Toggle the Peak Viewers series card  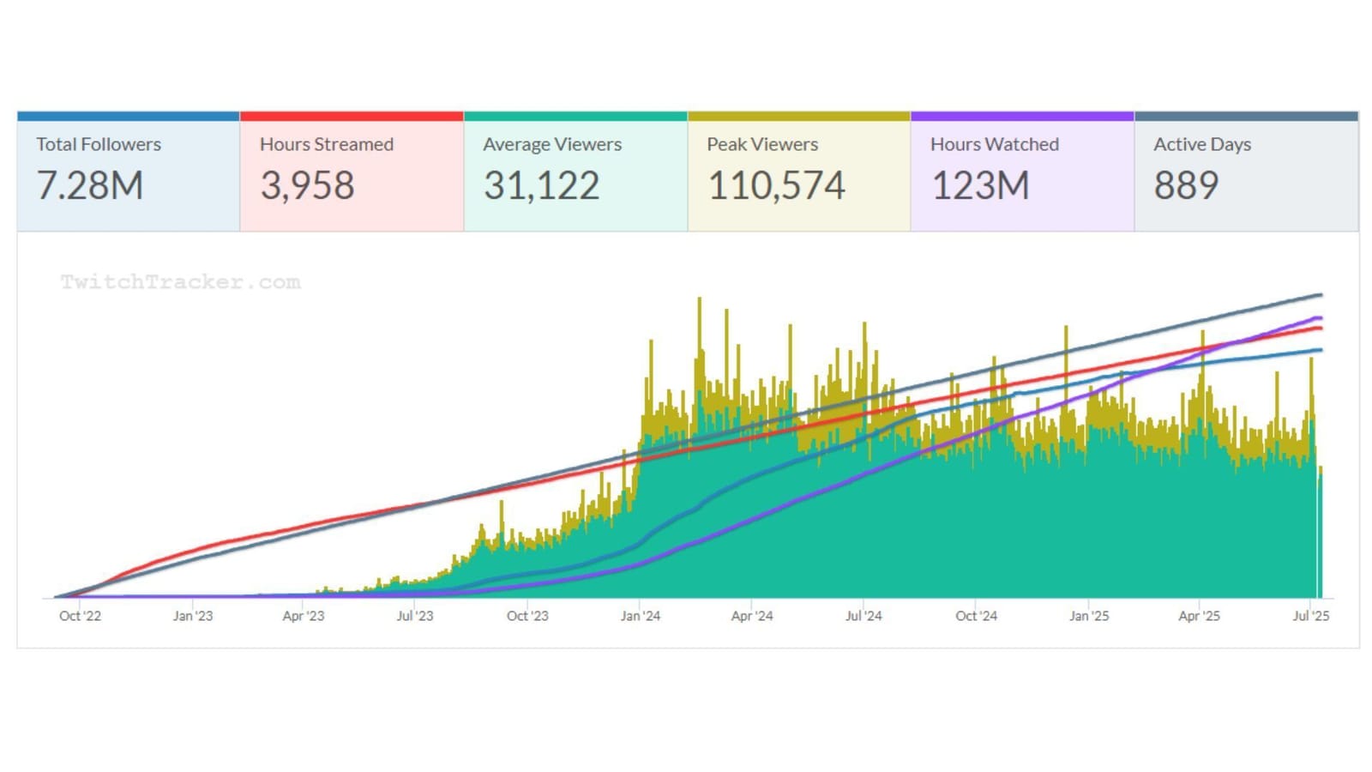(x=798, y=172)
